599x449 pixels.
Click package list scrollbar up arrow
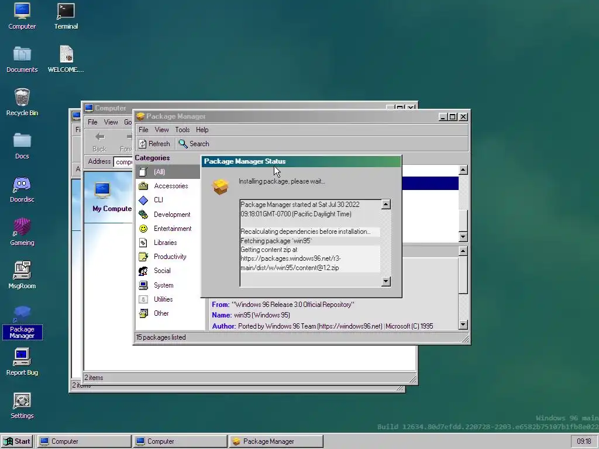pyautogui.click(x=463, y=170)
